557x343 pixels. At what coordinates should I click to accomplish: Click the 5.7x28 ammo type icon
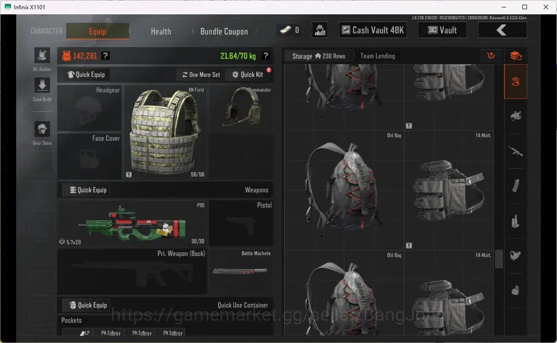[62, 241]
